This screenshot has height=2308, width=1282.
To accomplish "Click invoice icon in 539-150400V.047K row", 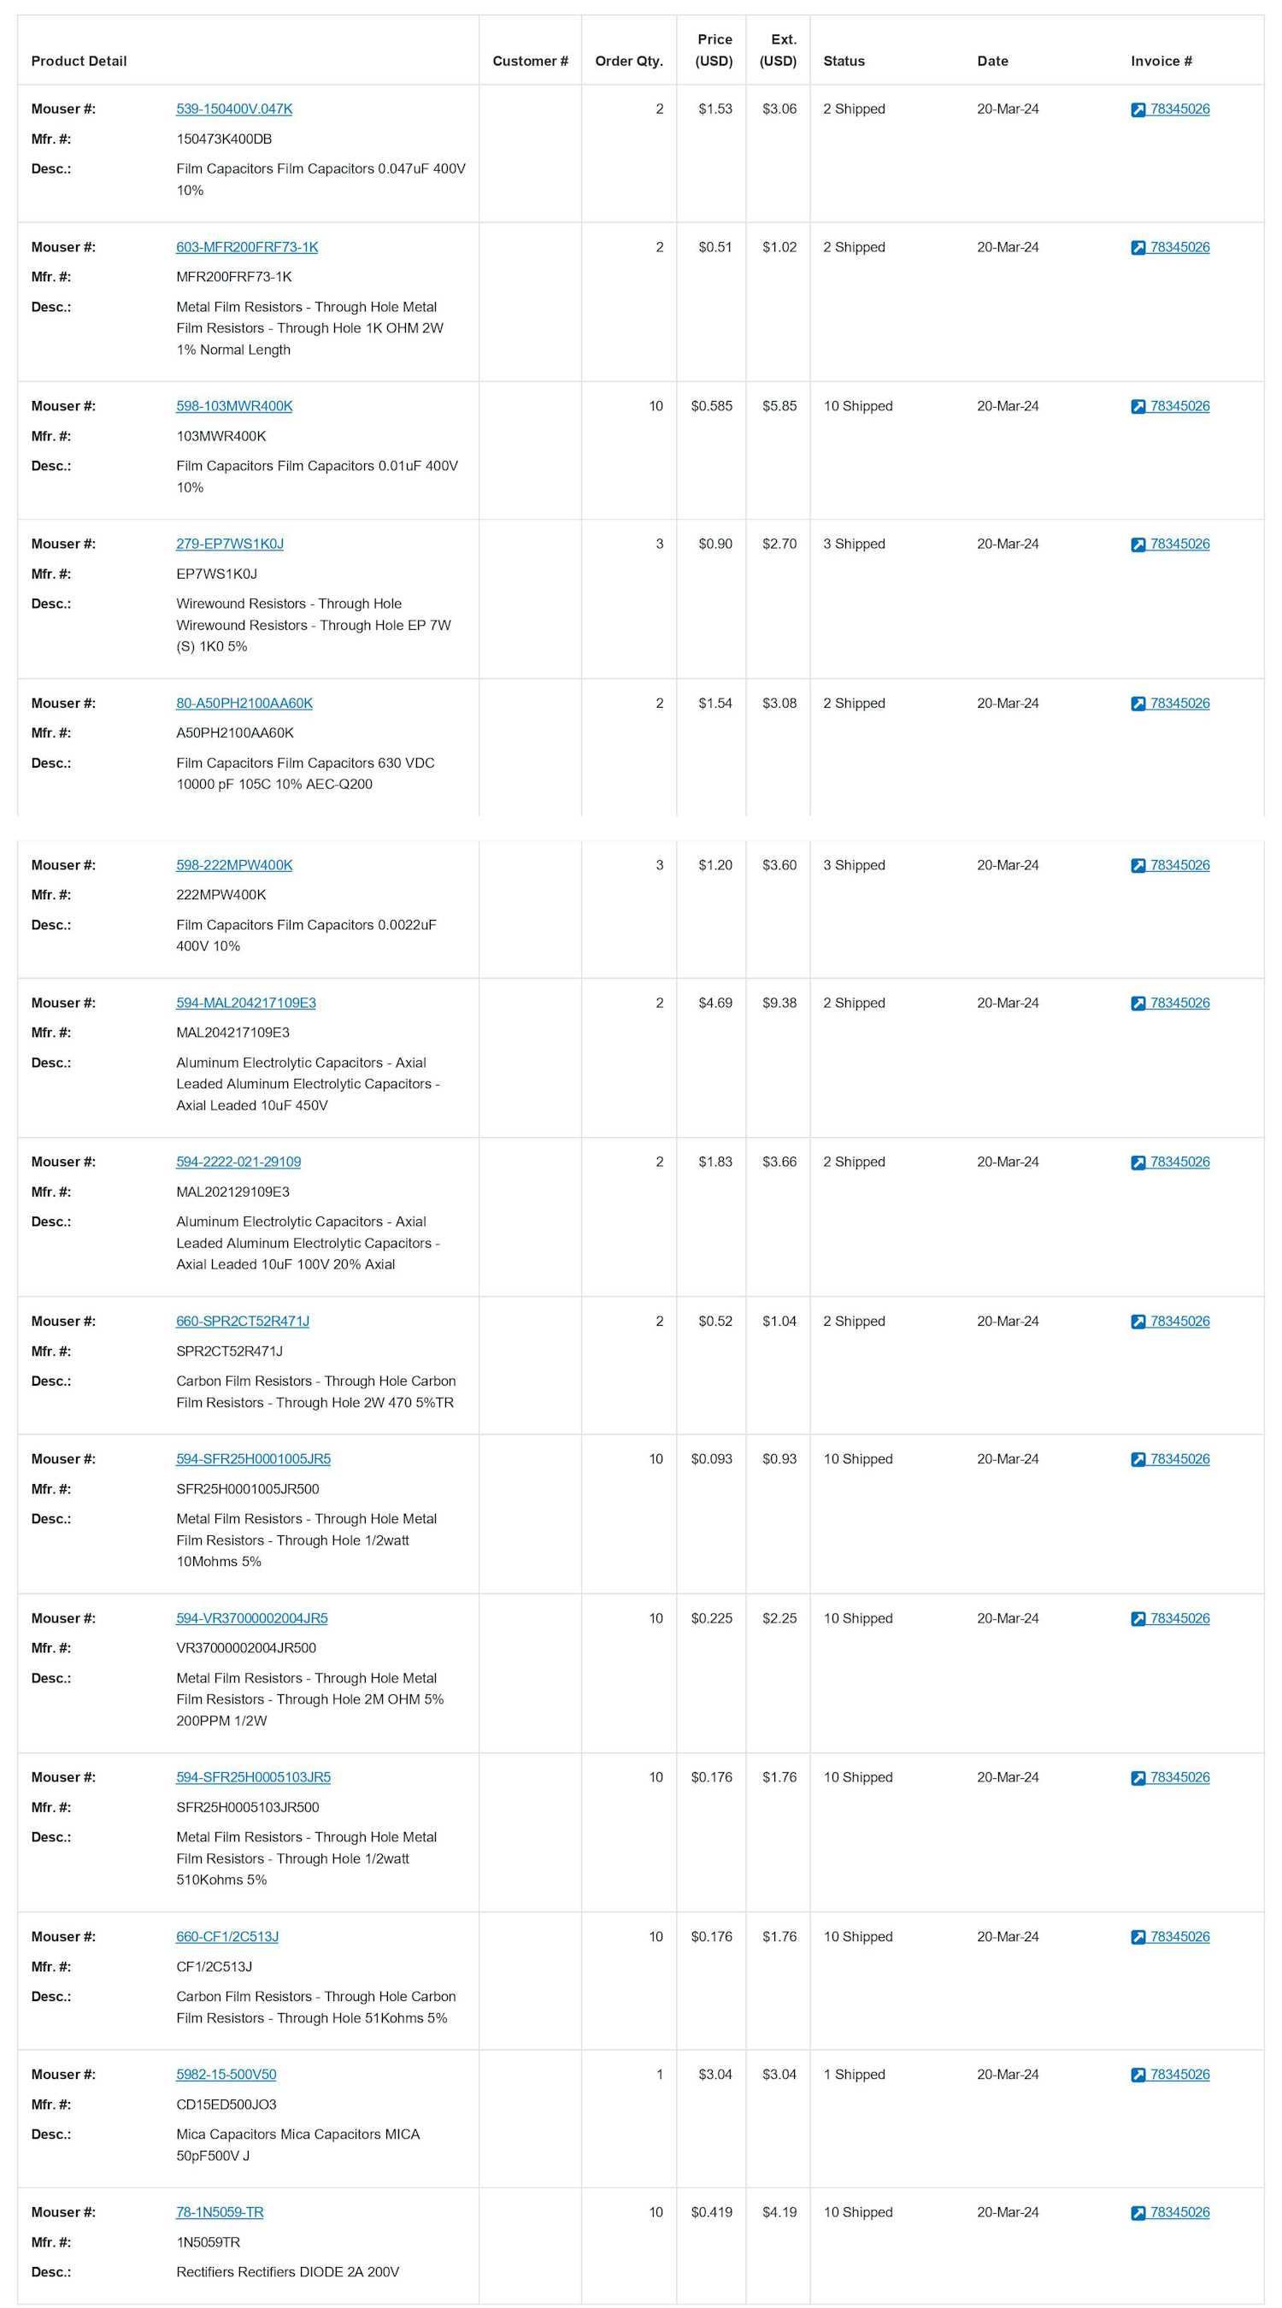I will click(x=1138, y=110).
